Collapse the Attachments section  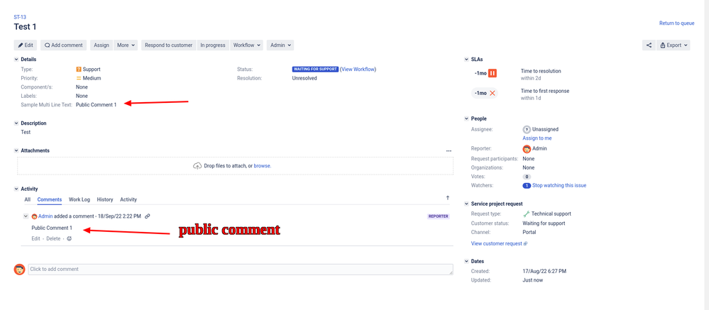pyautogui.click(x=16, y=150)
